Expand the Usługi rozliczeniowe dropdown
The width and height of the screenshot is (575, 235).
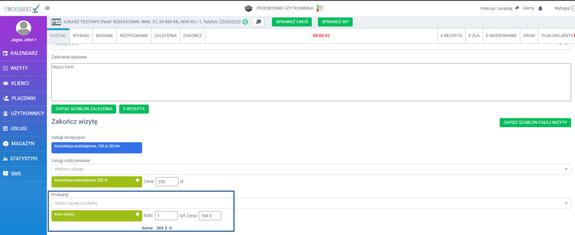click(566, 168)
